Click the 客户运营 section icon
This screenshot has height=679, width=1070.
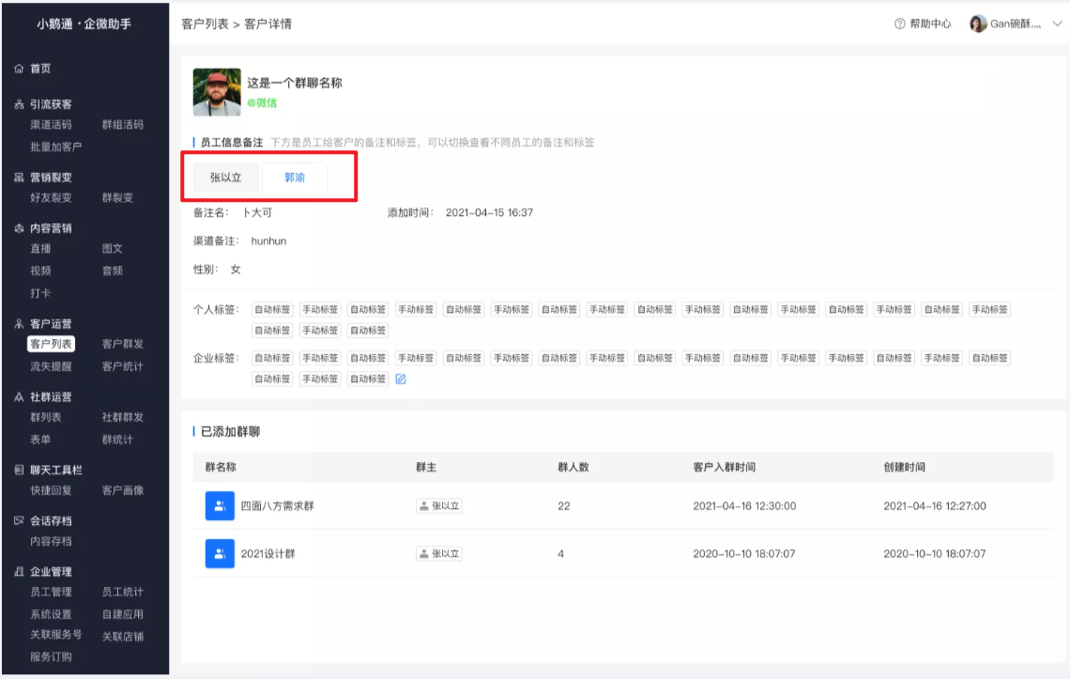tap(19, 324)
